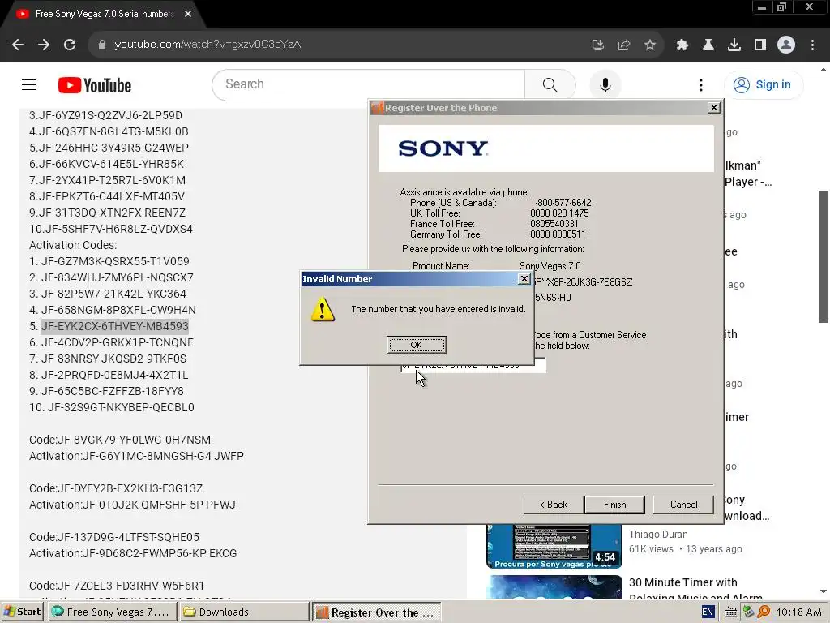Image resolution: width=830 pixels, height=623 pixels.
Task: Click the text Code:JF-DYEY2B-EX2KH3-F3G13Z
Action: [116, 488]
